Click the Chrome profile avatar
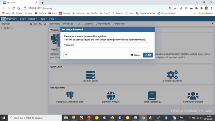The height and width of the screenshot is (121, 215). point(206,8)
